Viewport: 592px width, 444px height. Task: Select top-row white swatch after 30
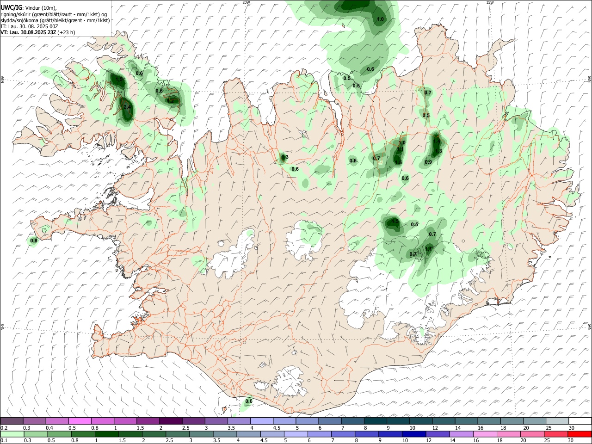point(580,421)
